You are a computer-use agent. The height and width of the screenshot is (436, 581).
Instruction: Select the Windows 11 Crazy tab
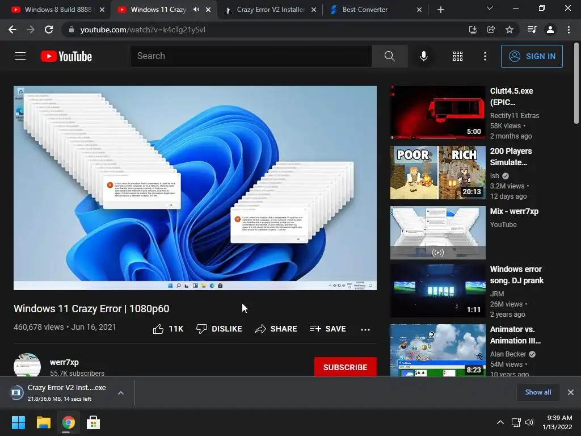159,10
